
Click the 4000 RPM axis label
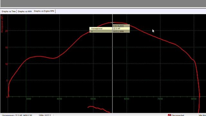[x=59, y=99]
